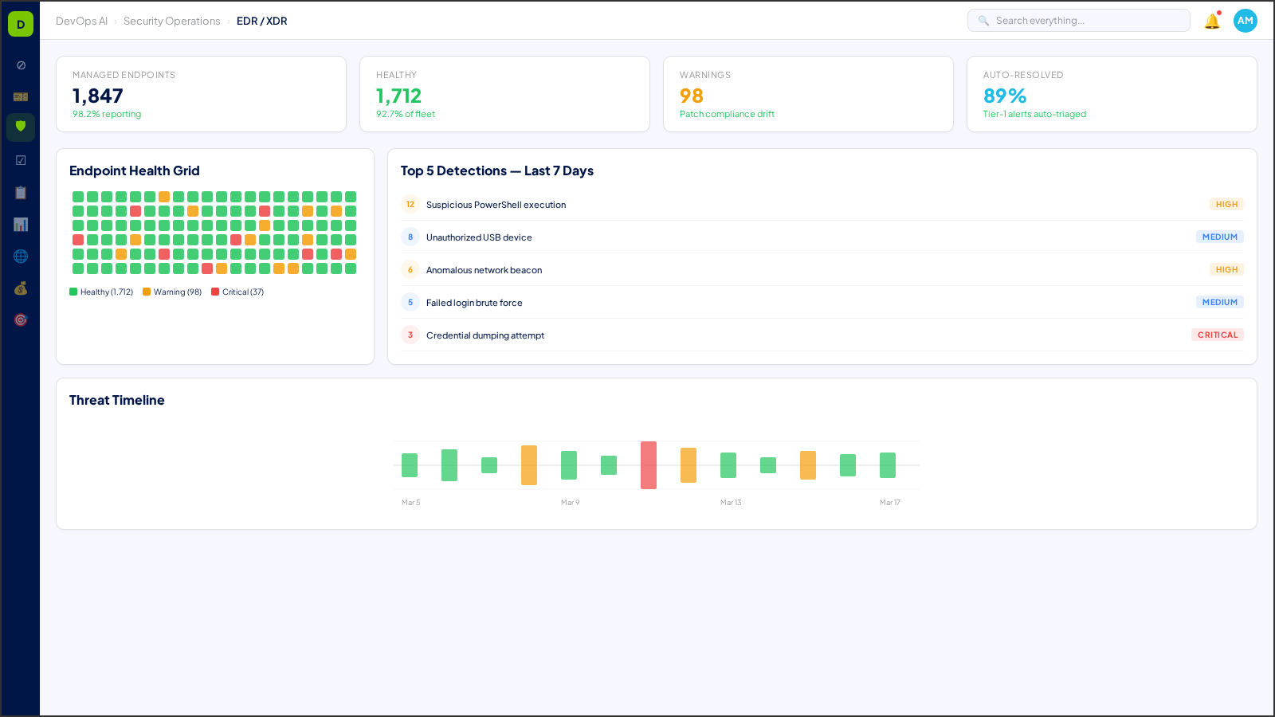Image resolution: width=1275 pixels, height=717 pixels.
Task: Click the DevOps AI logo badge
Action: click(21, 23)
